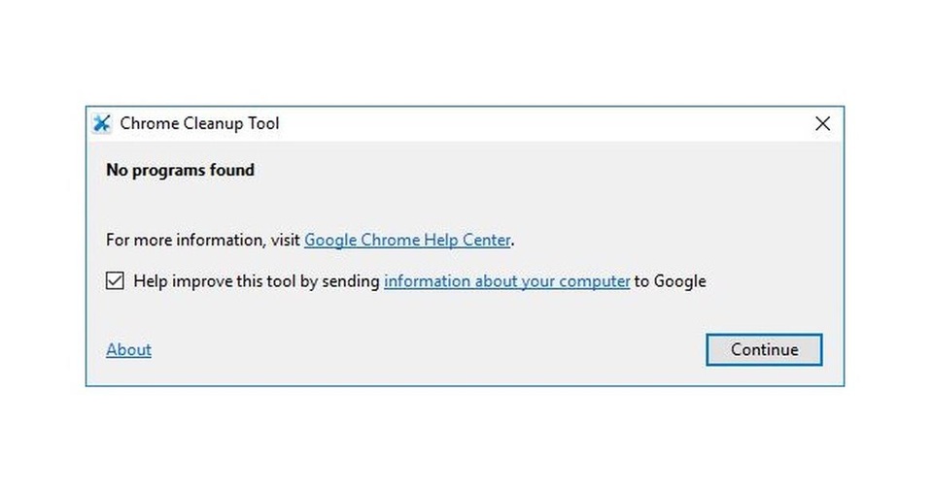Show tool version details via the About hyperlink

click(128, 349)
